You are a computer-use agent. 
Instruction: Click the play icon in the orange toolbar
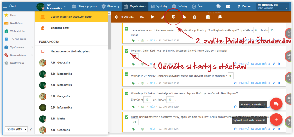click(x=153, y=17)
